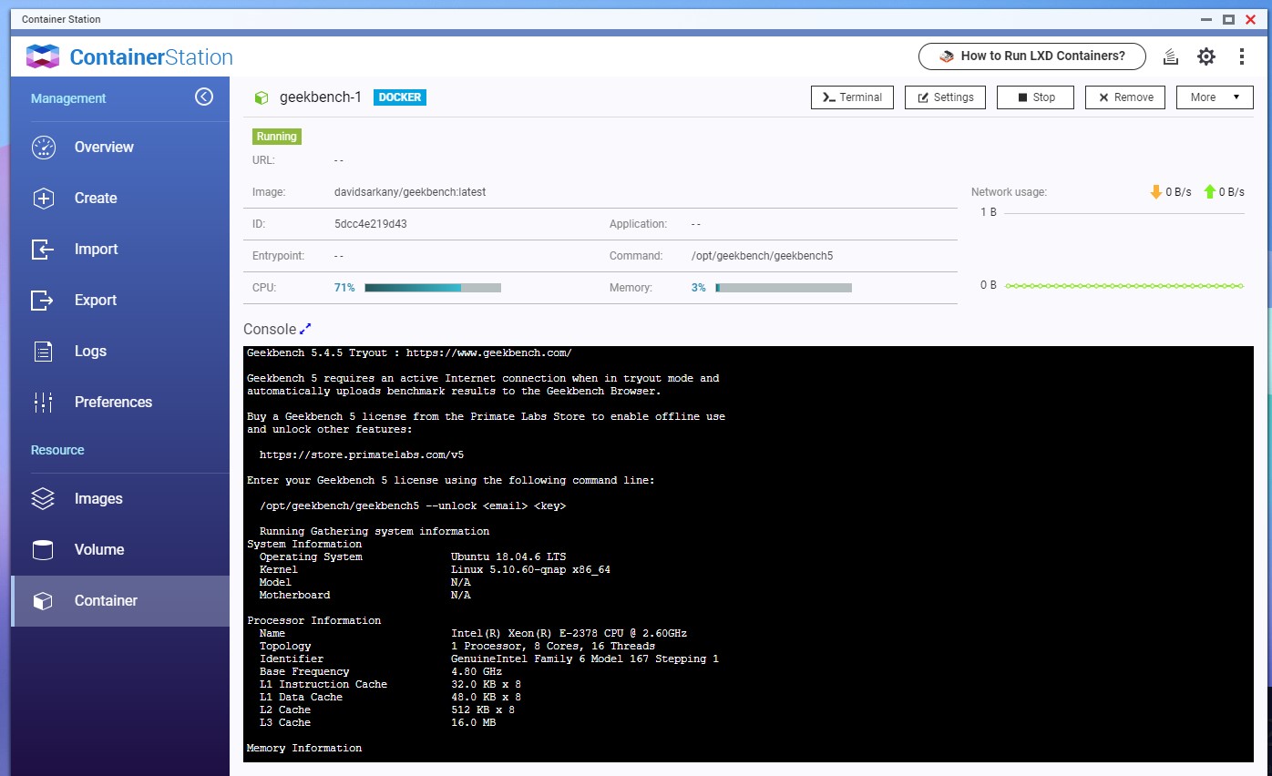This screenshot has width=1272, height=776.
Task: Click the Logs document icon
Action: pos(43,352)
